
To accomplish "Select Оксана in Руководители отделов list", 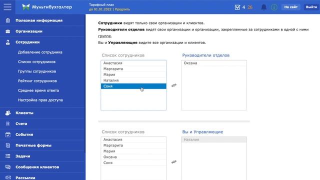I will pos(214,63).
